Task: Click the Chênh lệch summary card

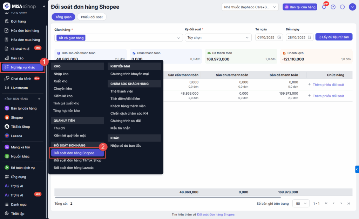Action: (316, 56)
